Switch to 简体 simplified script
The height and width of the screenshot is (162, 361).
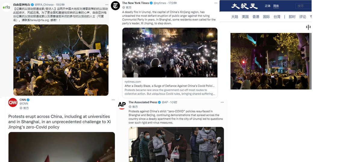(x=276, y=6)
